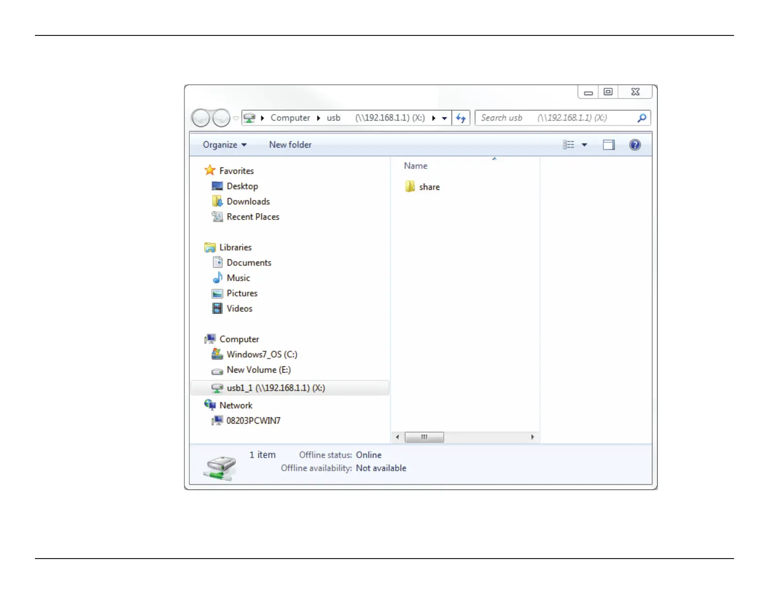The width and height of the screenshot is (769, 594).
Task: Click the Forward navigation arrow button
Action: point(221,118)
